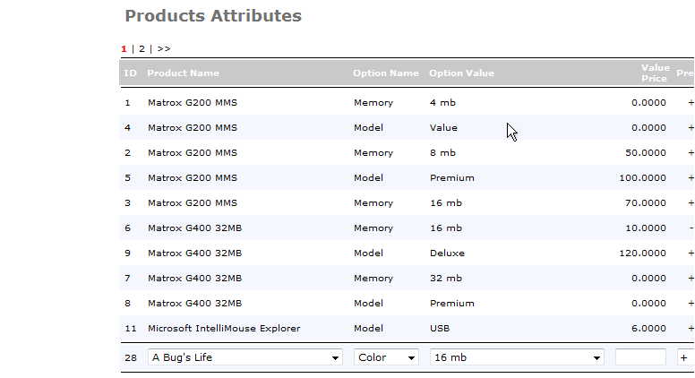Click the empty Value Price input field
695x378 pixels.
pyautogui.click(x=640, y=357)
